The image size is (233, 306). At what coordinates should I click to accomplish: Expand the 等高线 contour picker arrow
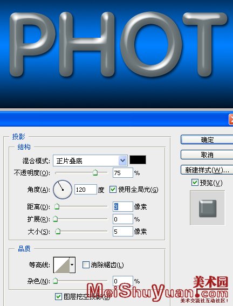pos(72,265)
